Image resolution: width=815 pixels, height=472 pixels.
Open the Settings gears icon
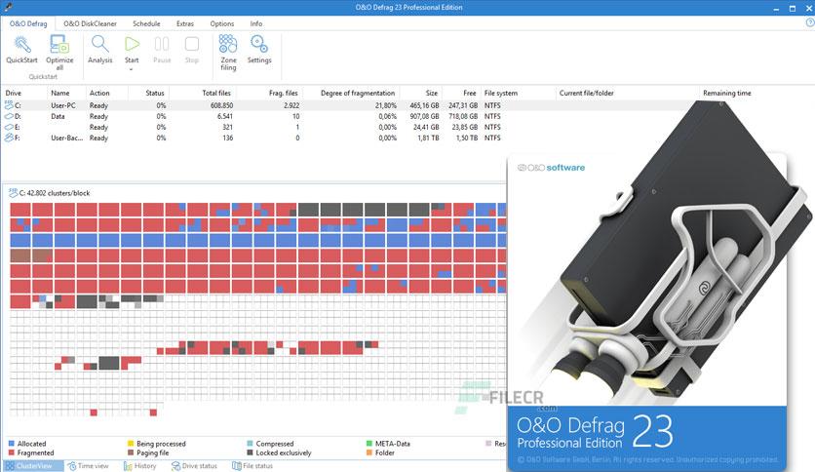coord(259,45)
